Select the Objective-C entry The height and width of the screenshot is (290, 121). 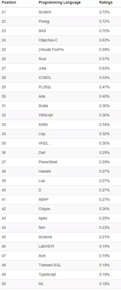48,40
